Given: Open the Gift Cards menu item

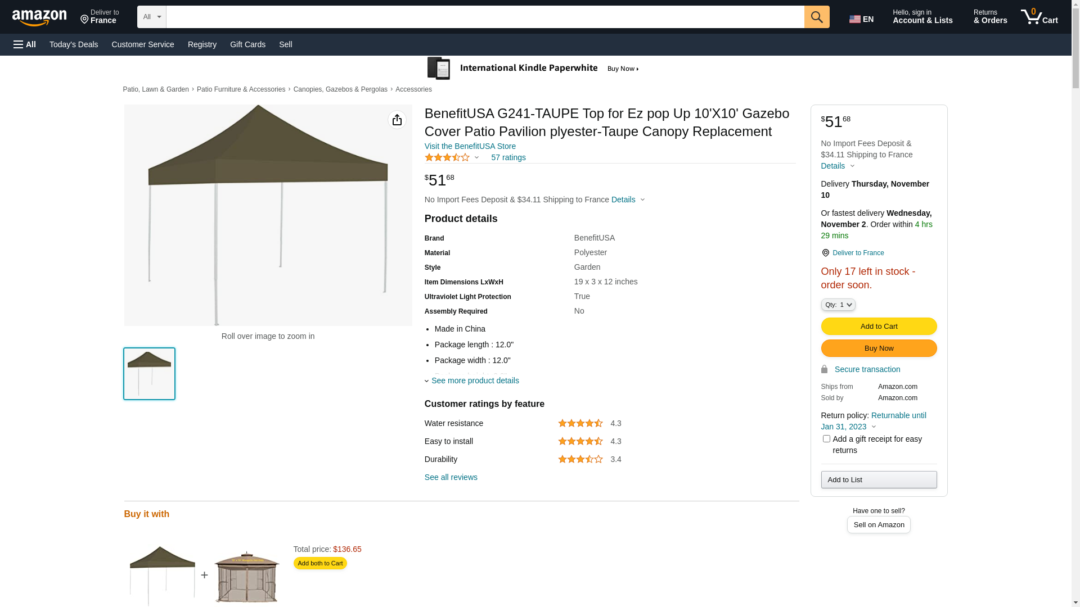Looking at the screenshot, I should pos(247,44).
